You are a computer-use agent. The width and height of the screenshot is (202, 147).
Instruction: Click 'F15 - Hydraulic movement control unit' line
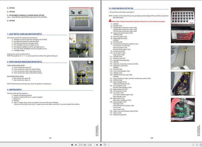124,64
